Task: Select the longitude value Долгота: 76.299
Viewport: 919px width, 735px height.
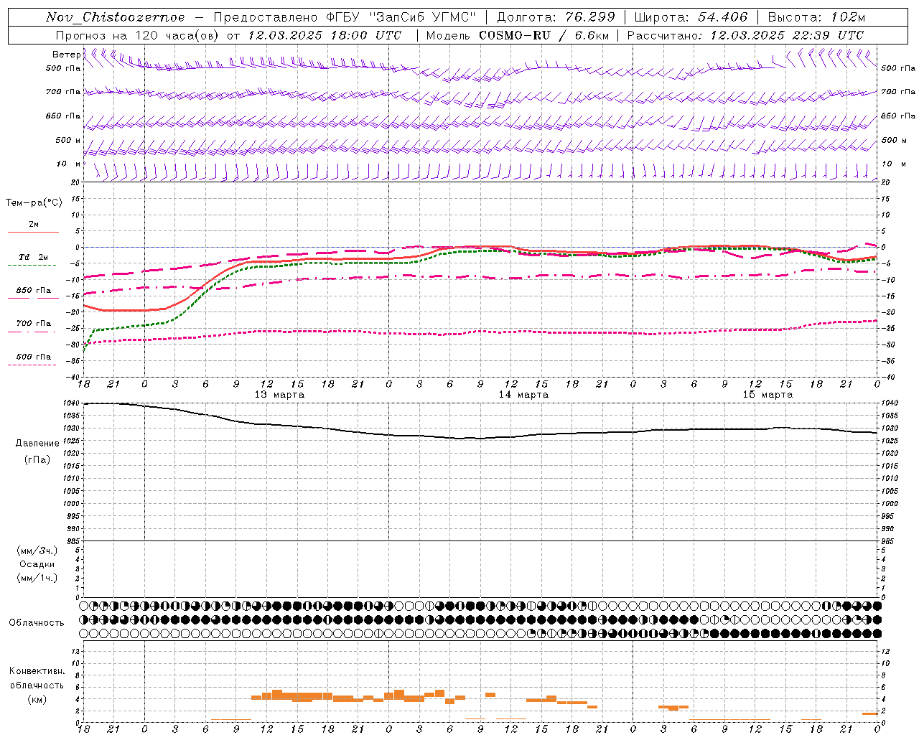Action: [556, 17]
